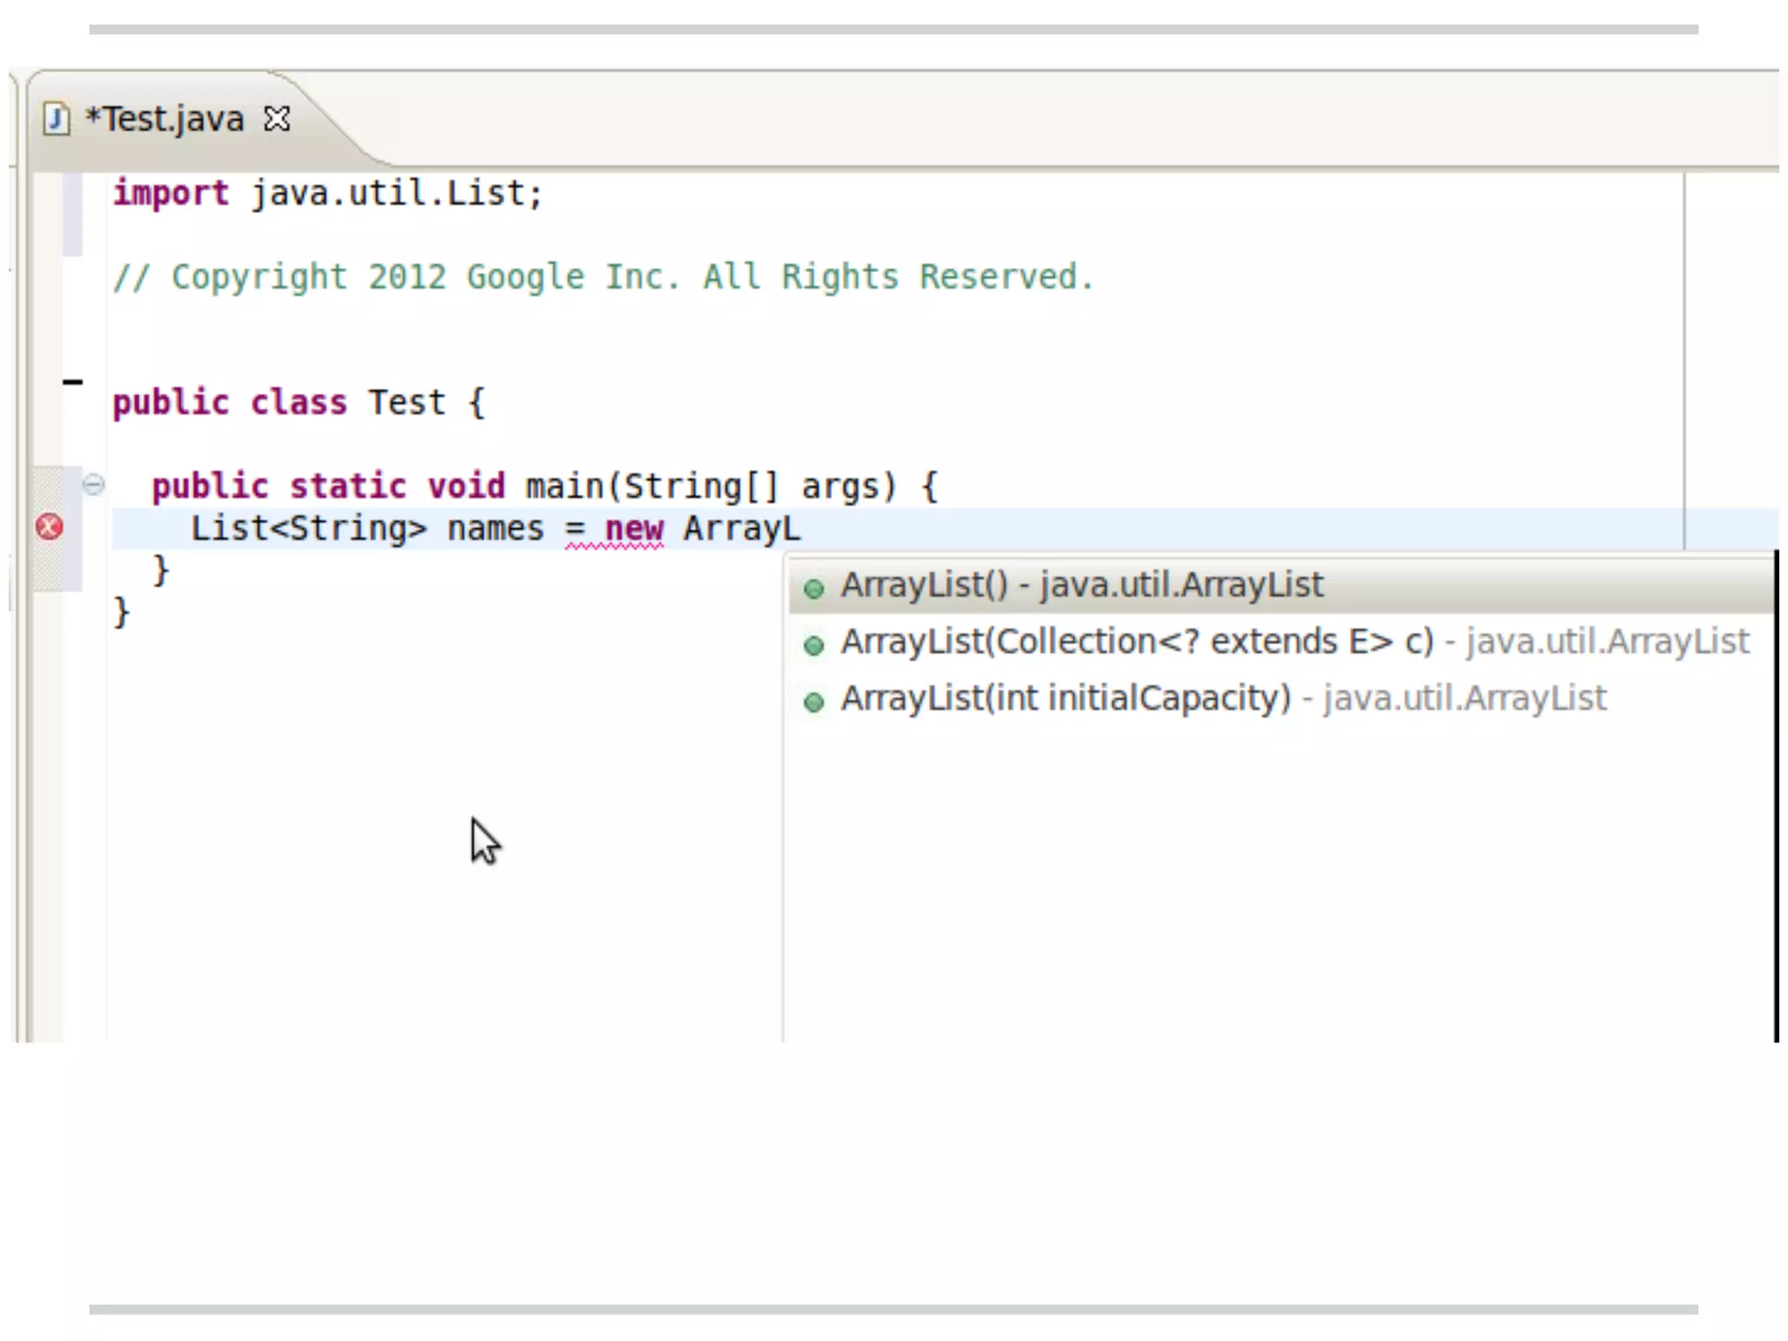Click the 'Test' class name in declaration
1788x1341 pixels.
coord(407,402)
